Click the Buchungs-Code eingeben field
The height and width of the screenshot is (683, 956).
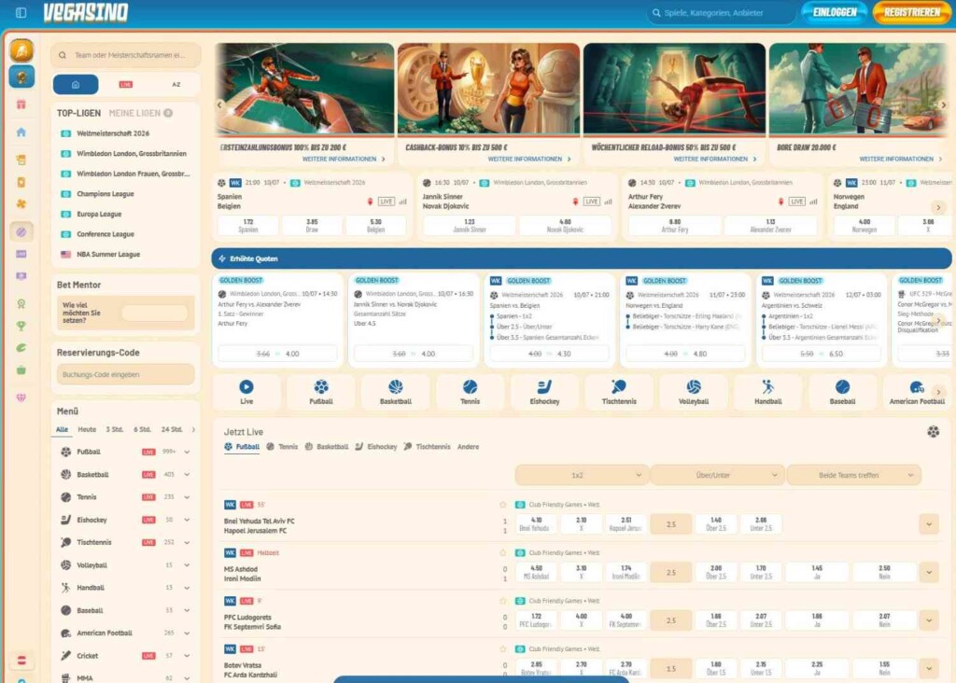[x=126, y=375]
